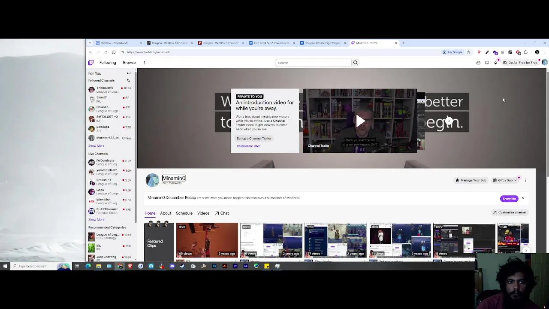Image resolution: width=549 pixels, height=309 pixels.
Task: Open browser extensions puzzle icon
Action: click(526, 52)
